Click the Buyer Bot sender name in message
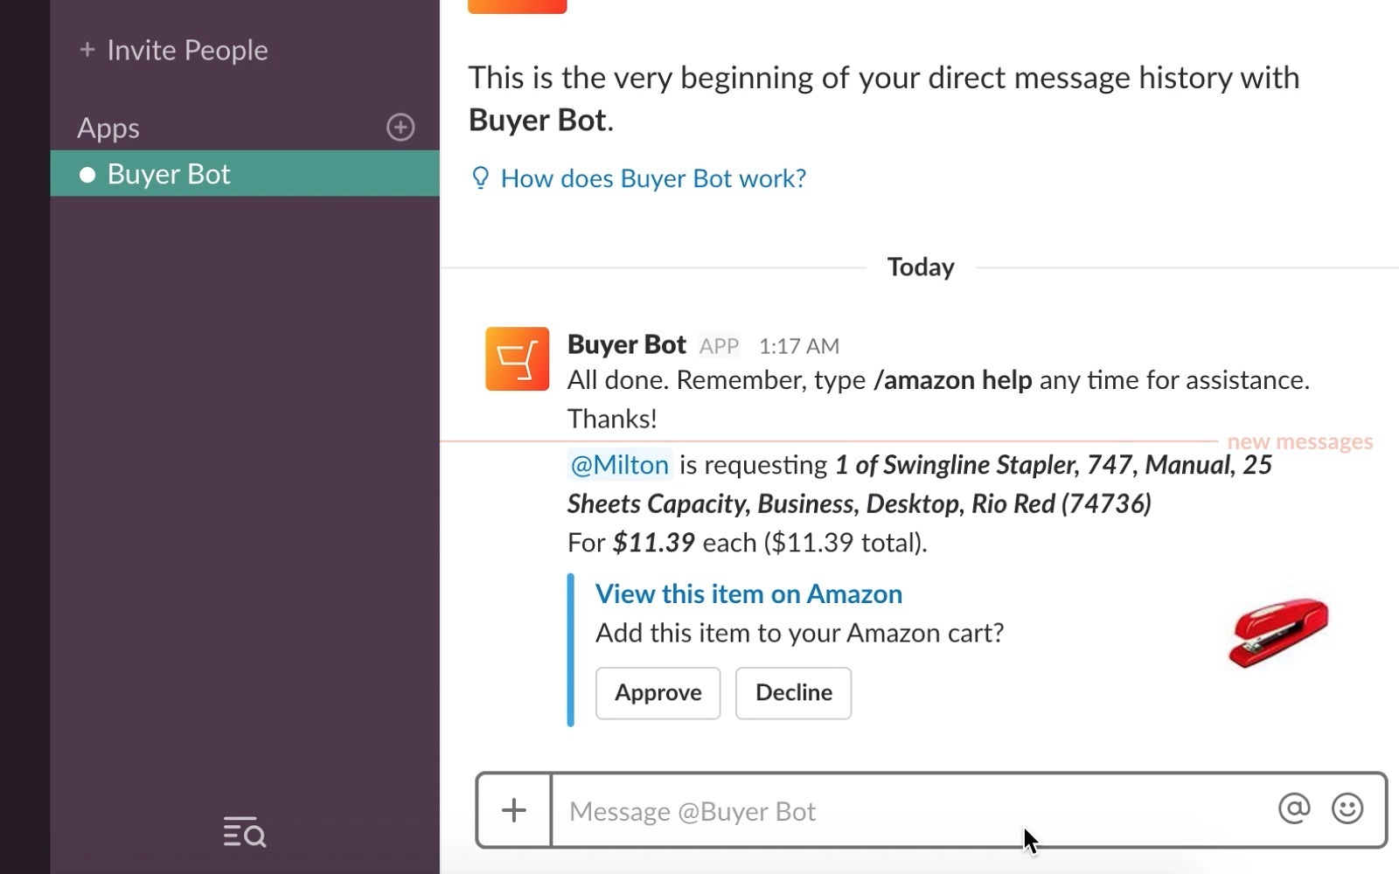The width and height of the screenshot is (1399, 874). (x=626, y=344)
